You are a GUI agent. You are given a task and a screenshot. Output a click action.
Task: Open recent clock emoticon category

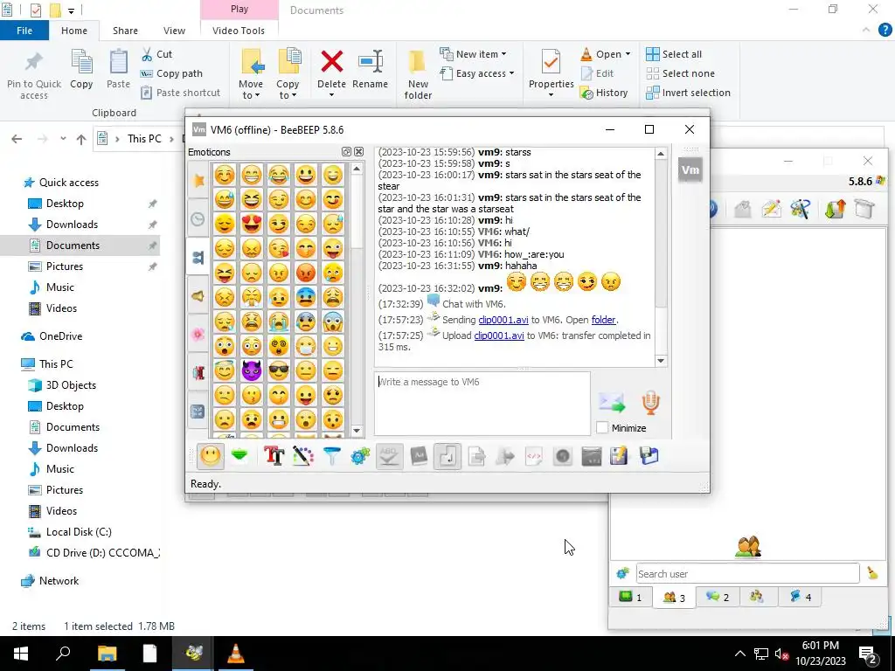[198, 219]
